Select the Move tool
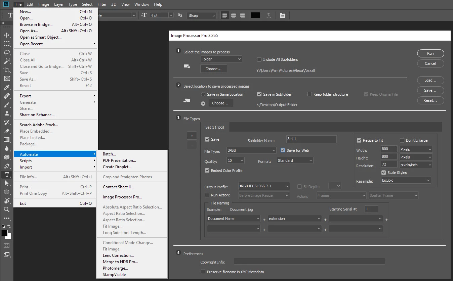The image size is (453, 281). pos(6,35)
